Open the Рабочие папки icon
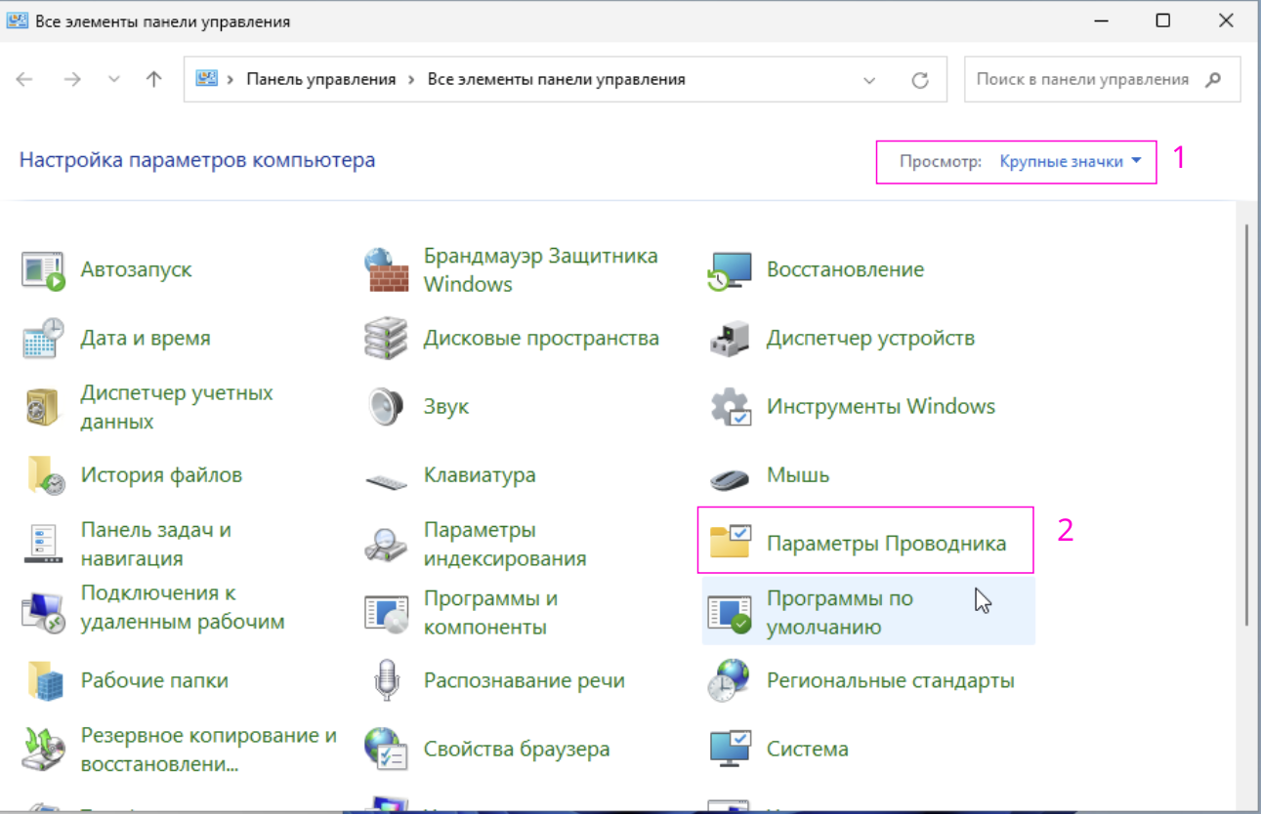Viewport: 1261px width, 814px height. tap(43, 680)
